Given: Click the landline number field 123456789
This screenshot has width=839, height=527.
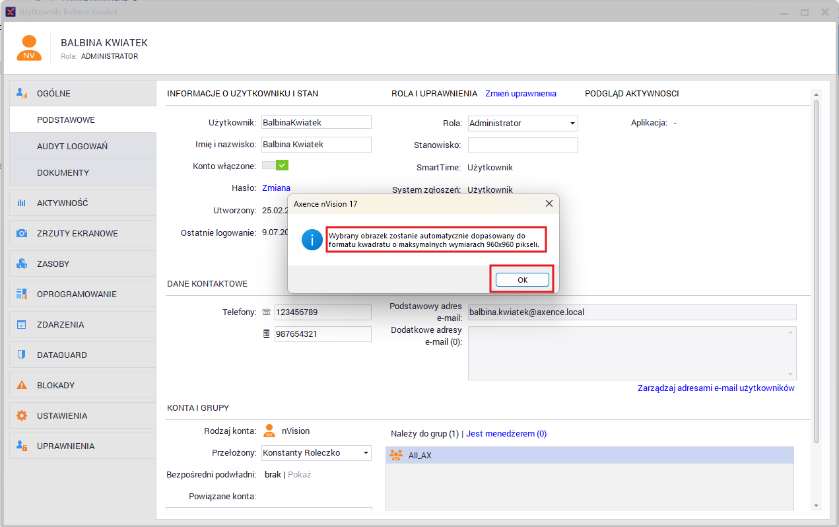Looking at the screenshot, I should click(x=323, y=312).
